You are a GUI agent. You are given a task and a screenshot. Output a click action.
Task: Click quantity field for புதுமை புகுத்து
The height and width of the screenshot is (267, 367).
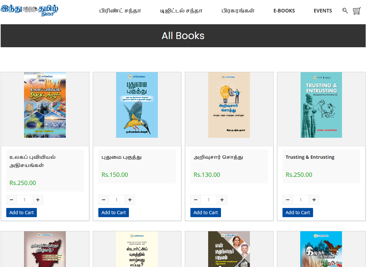point(116,200)
